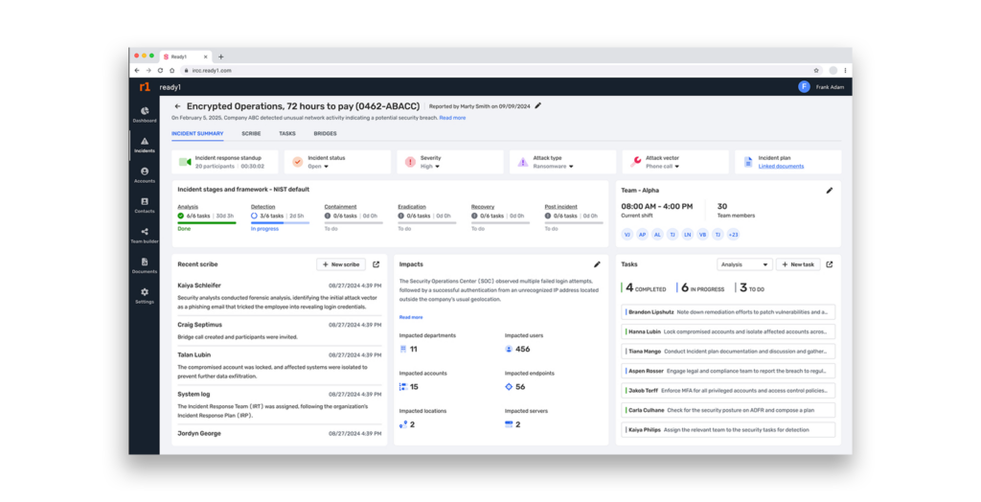Click Read more under incident description
Screen dimensions: 981x502
pyautogui.click(x=452, y=118)
